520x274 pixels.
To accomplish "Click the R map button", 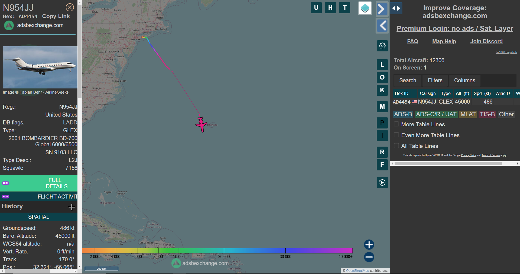I will (382, 152).
